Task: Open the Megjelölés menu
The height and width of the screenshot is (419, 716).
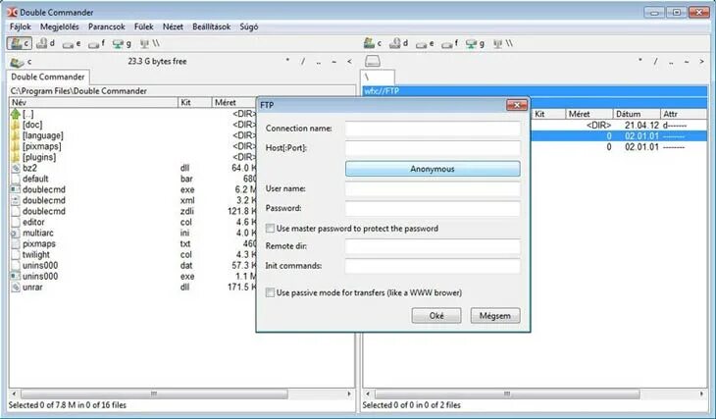Action: [60, 26]
